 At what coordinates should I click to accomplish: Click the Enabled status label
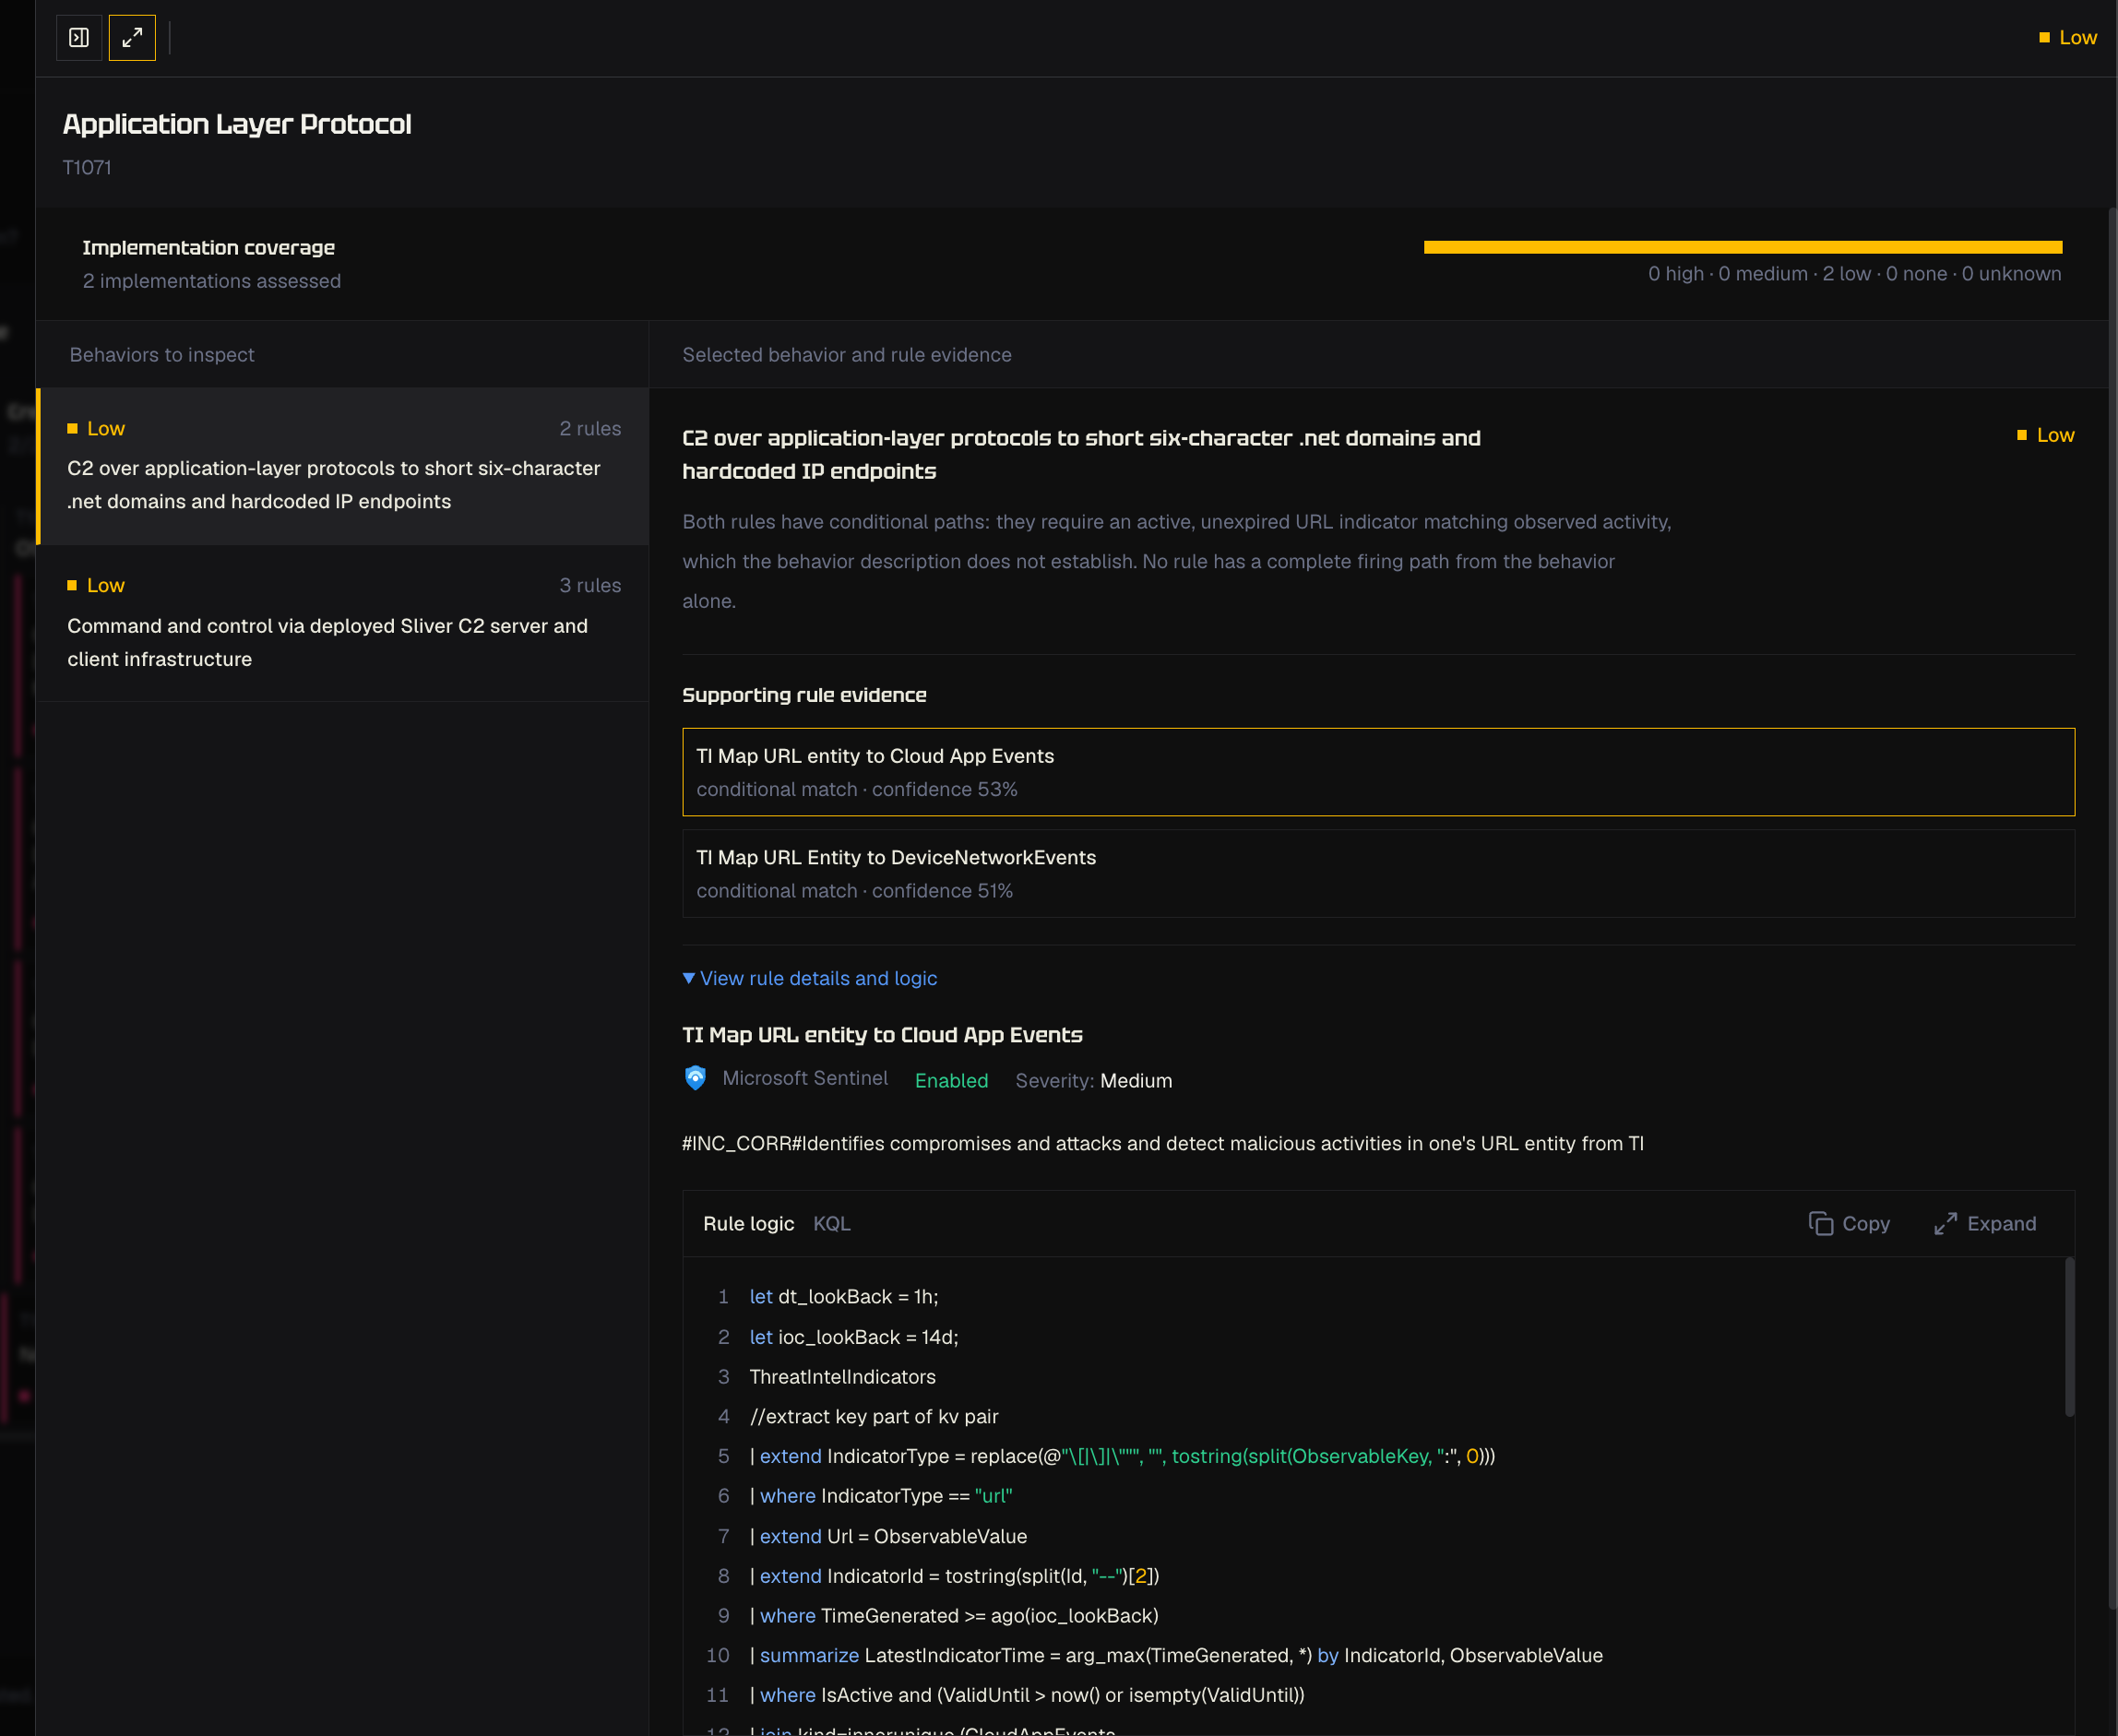point(951,1080)
